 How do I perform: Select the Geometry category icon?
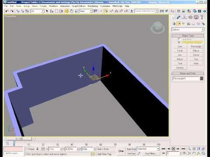174,24
